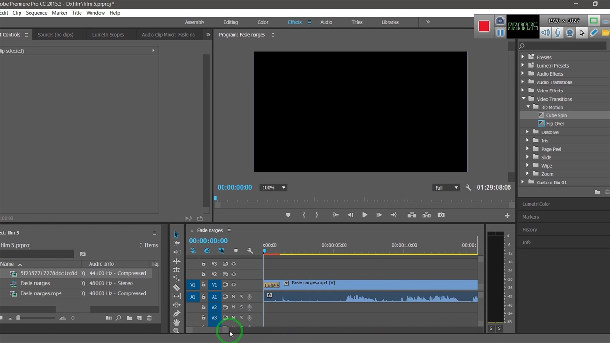
Task: Select the Pen tool in the tools panel
Action: (176, 313)
